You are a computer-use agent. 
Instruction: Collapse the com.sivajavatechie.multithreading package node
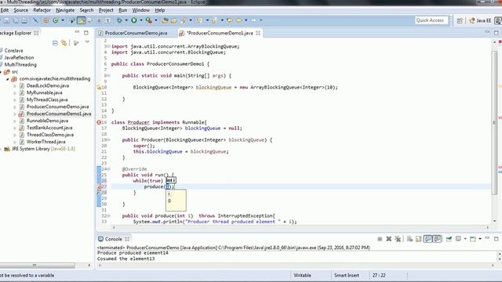(8, 78)
